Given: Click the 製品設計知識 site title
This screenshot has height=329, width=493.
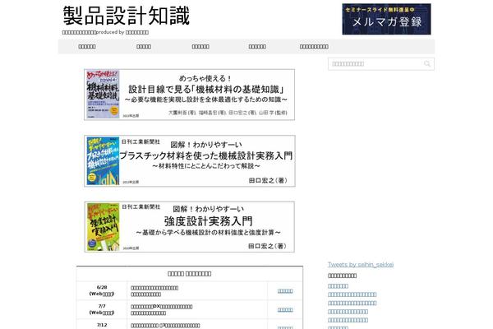Looking at the screenshot, I should click(126, 16).
